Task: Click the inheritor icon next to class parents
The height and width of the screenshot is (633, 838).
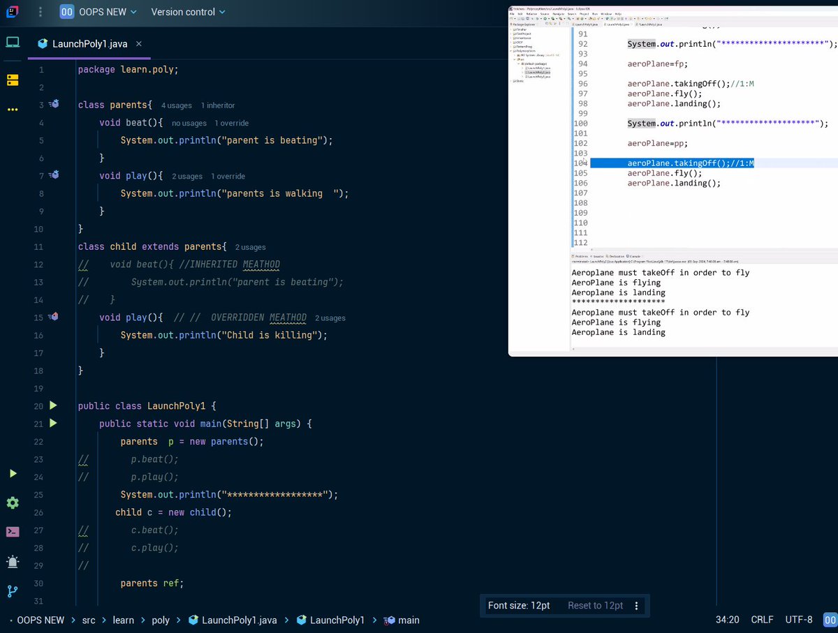Action: [x=54, y=105]
